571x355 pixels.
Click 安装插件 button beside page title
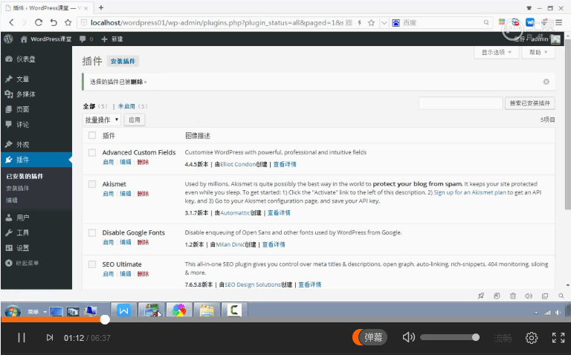123,61
